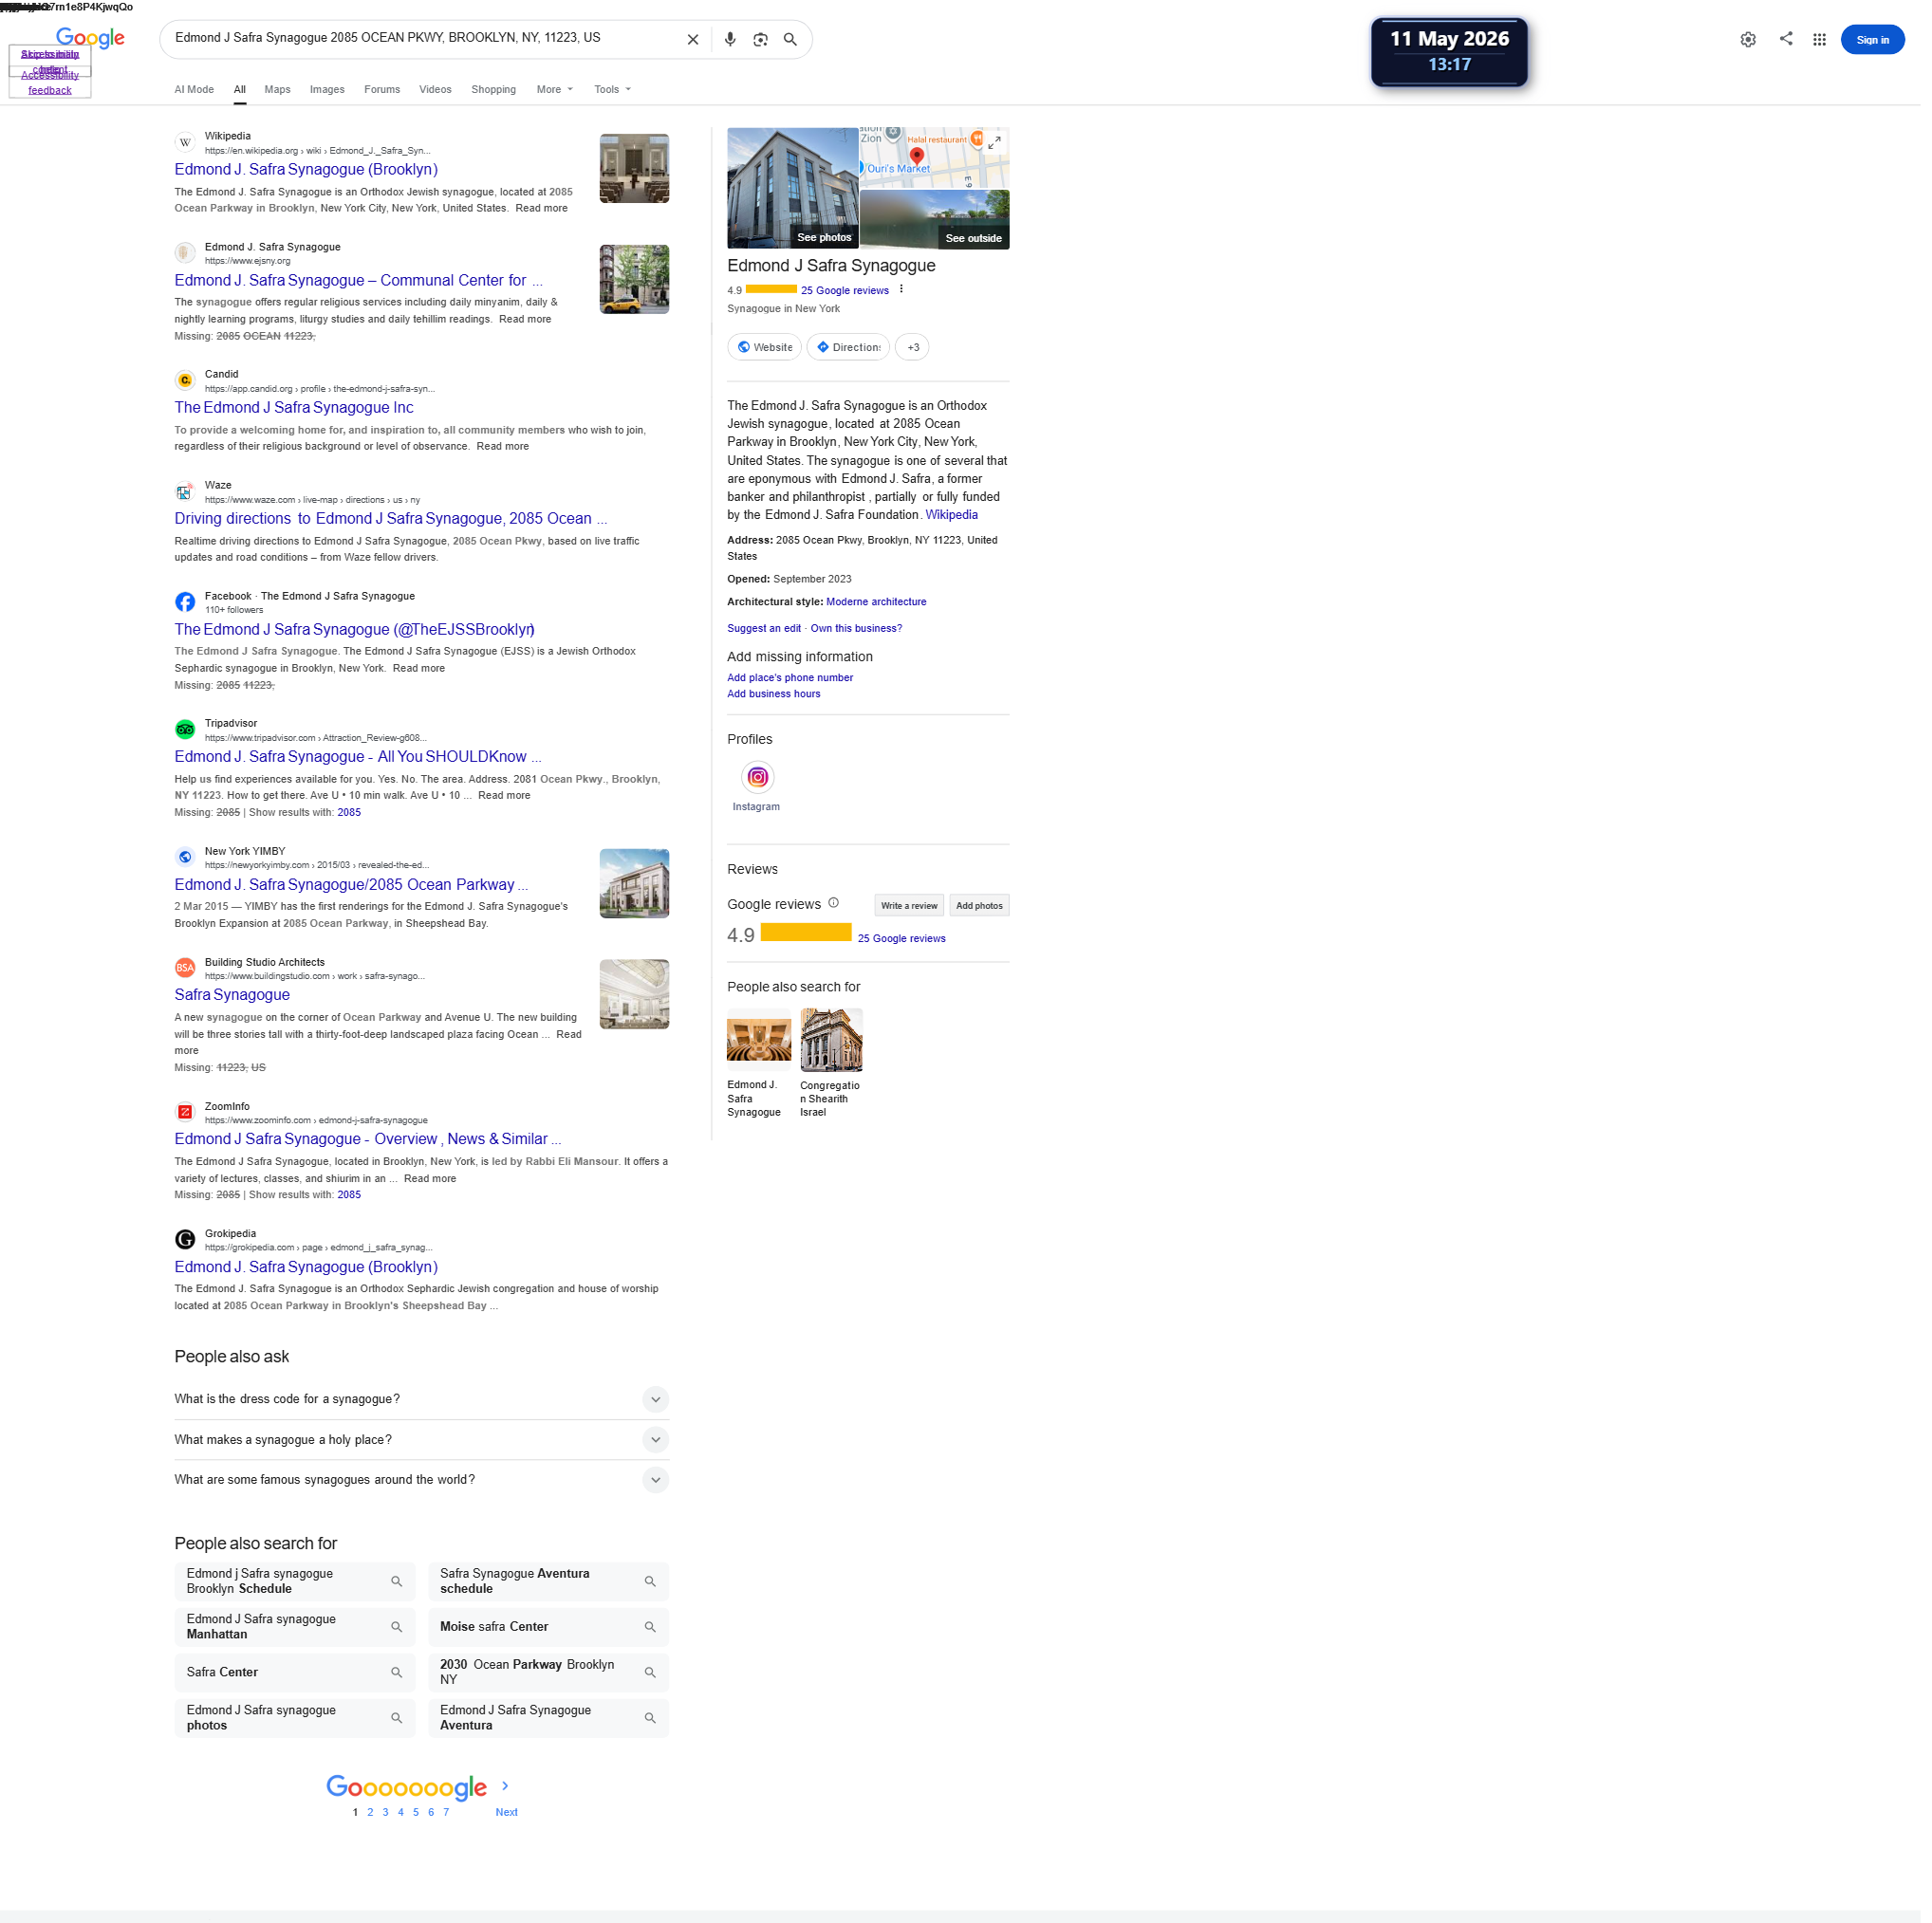Switch to AI Mode tab
Screen dimensions: 1932x1923
pyautogui.click(x=195, y=90)
